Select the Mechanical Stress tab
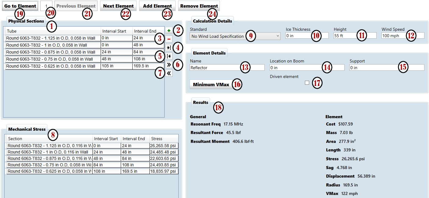 pos(27,129)
